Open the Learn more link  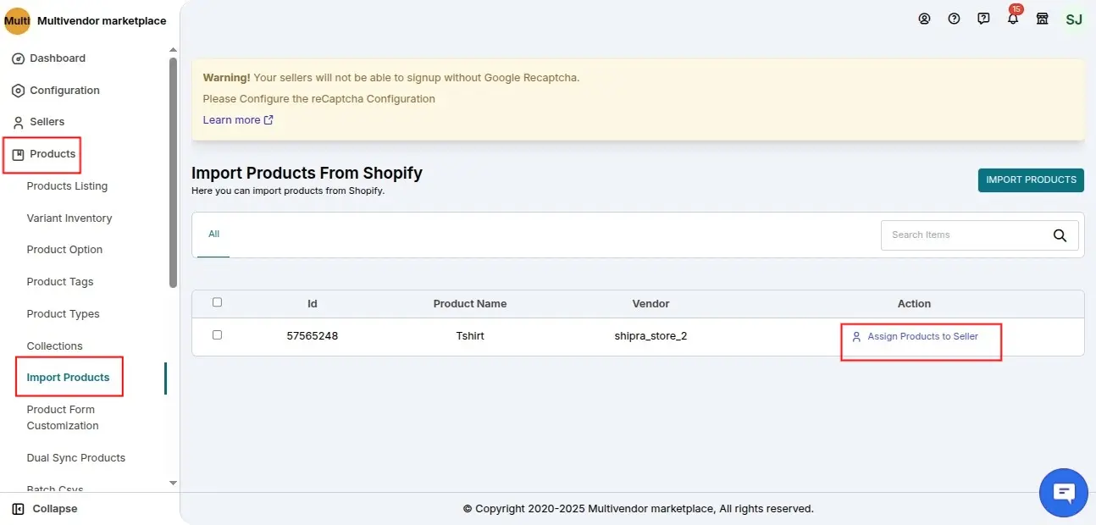(232, 119)
